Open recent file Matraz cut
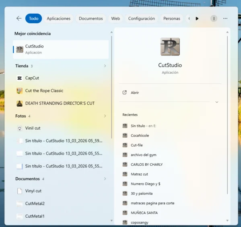 click(x=170, y=174)
